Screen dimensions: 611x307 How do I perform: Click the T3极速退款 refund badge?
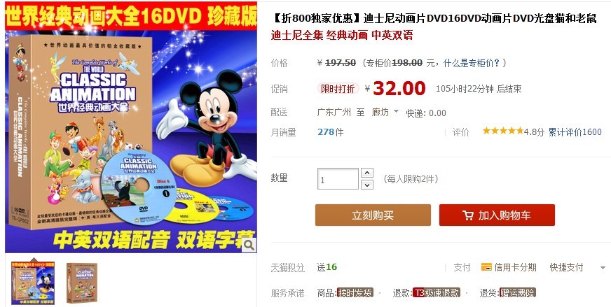click(x=437, y=292)
